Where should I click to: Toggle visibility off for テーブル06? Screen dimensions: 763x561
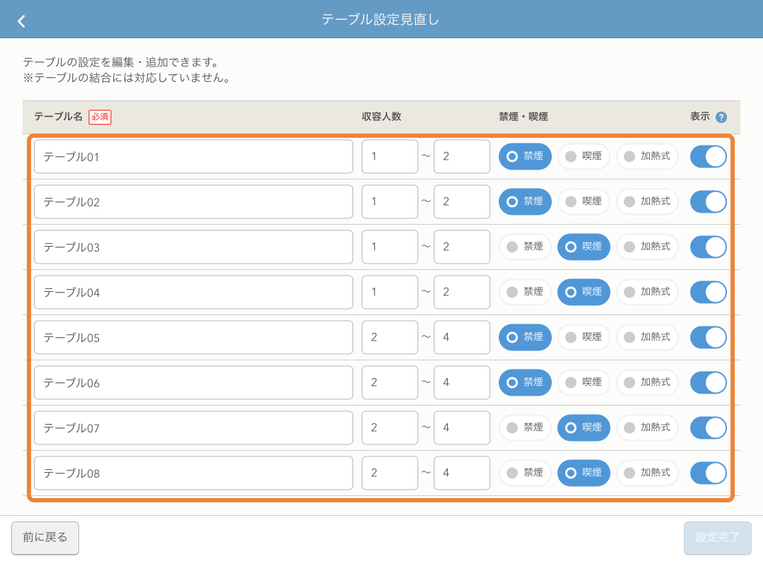708,382
